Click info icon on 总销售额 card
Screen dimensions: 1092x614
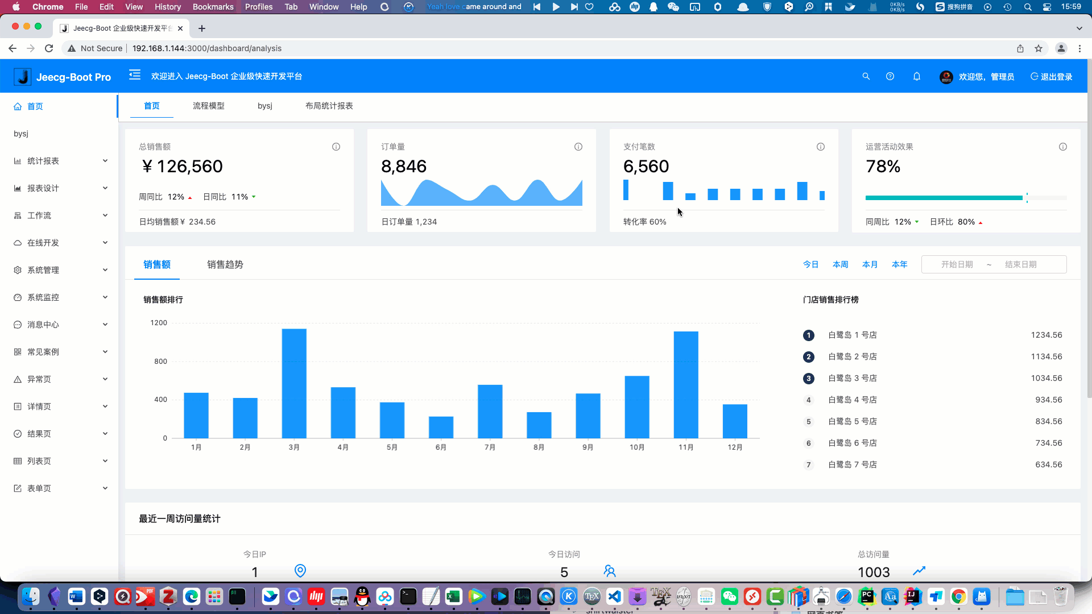(336, 147)
